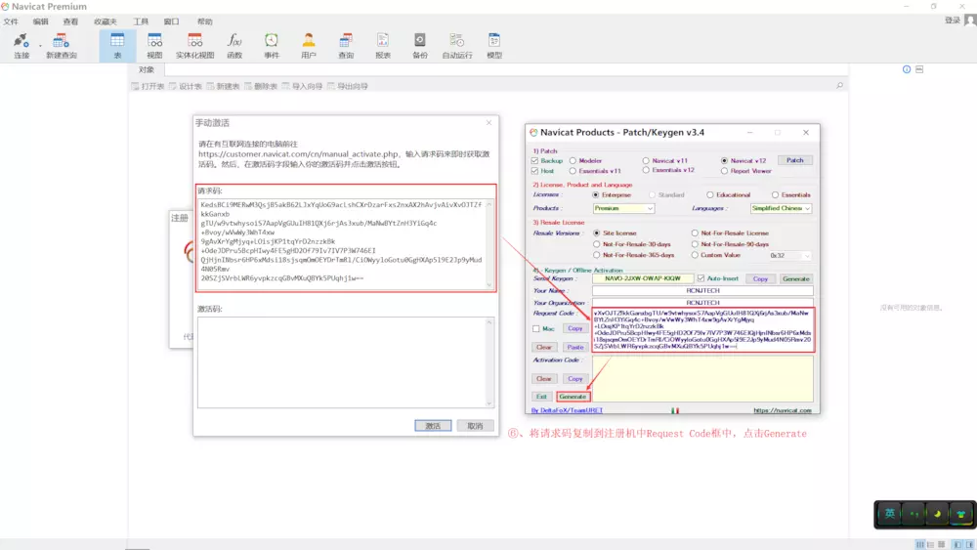Image resolution: width=977 pixels, height=550 pixels.
Task: Click 删除表 in the object toolbar
Action: tap(261, 86)
